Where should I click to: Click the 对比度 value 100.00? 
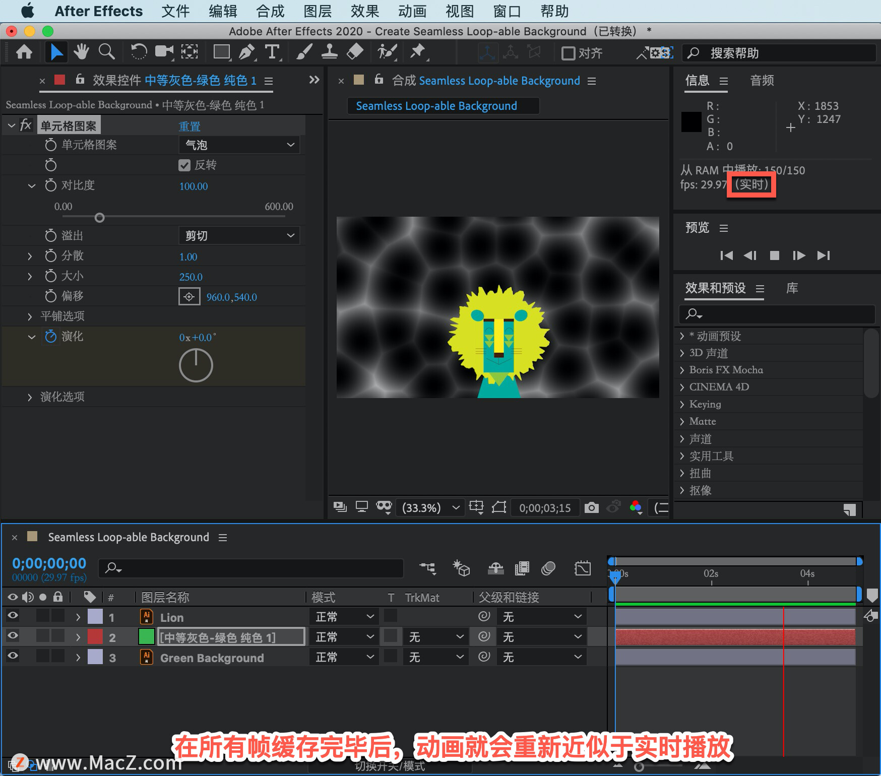click(x=194, y=186)
